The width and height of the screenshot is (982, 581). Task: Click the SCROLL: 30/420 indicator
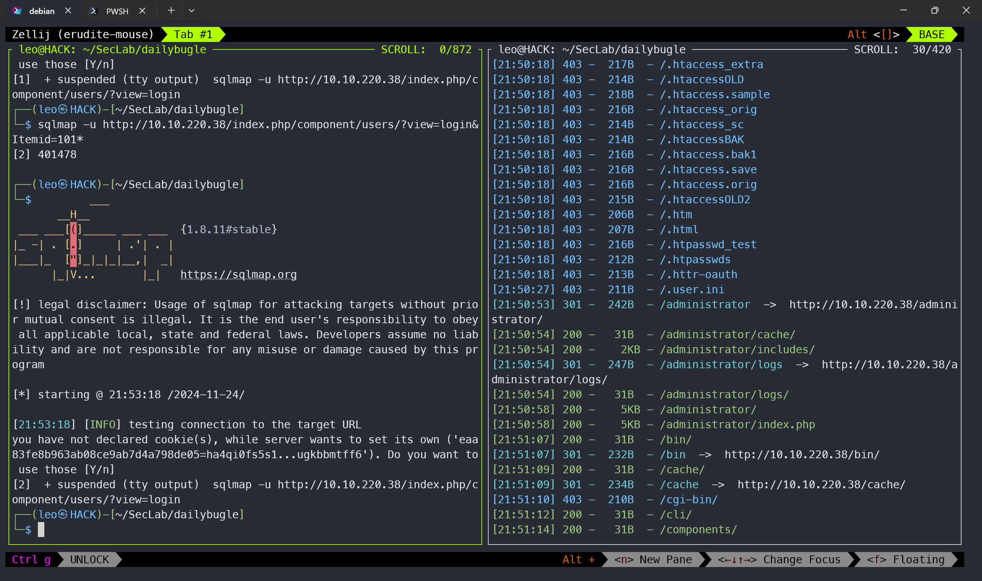[902, 49]
